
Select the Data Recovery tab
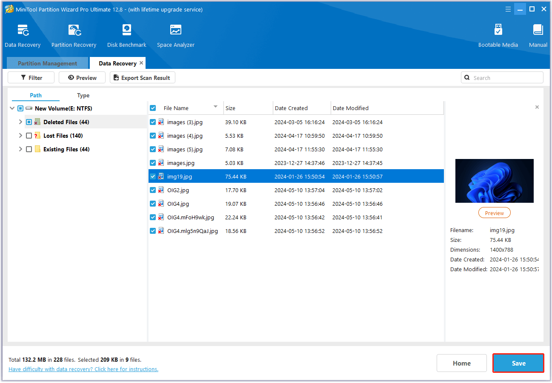click(x=117, y=63)
